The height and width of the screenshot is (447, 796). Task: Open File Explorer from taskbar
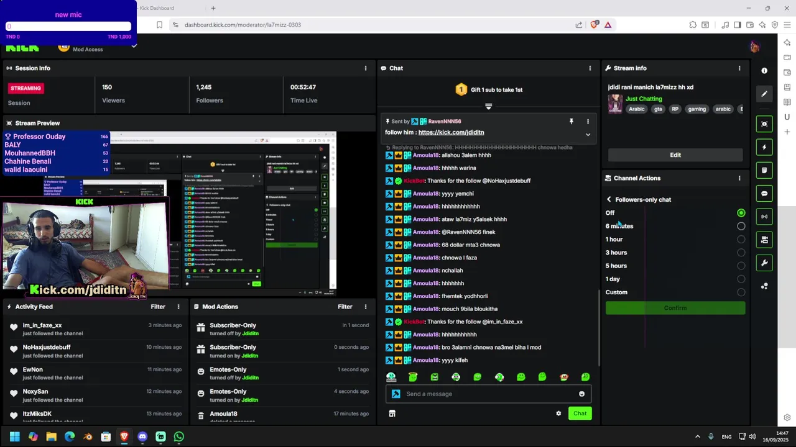coord(51,436)
